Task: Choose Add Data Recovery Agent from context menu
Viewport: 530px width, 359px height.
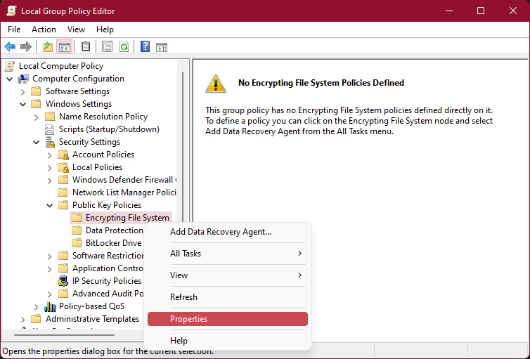Action: coord(228,232)
